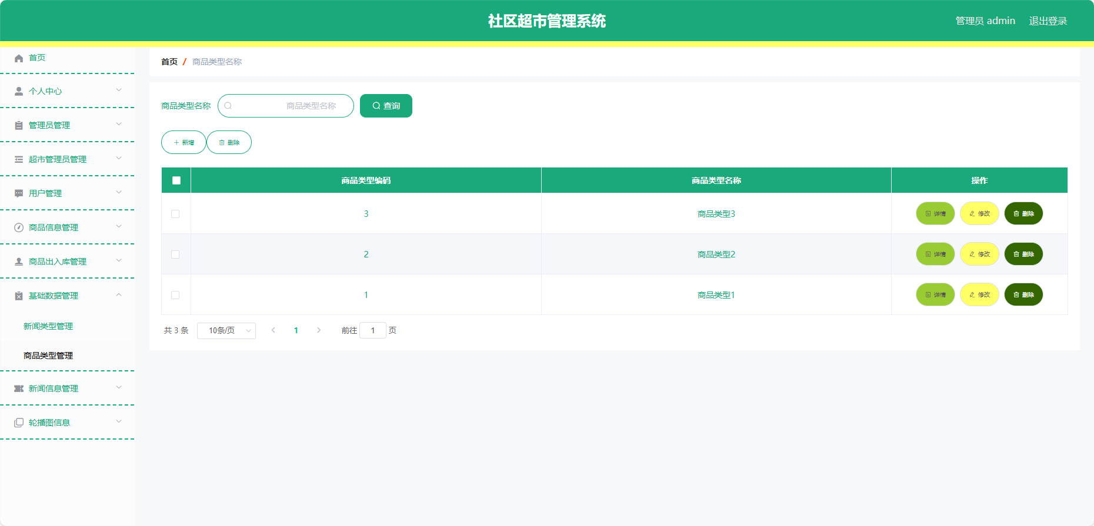Click the 查询 search button
Screen dimensions: 1094x526
(386, 106)
